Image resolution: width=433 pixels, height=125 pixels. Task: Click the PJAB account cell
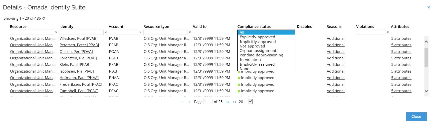[113, 71]
